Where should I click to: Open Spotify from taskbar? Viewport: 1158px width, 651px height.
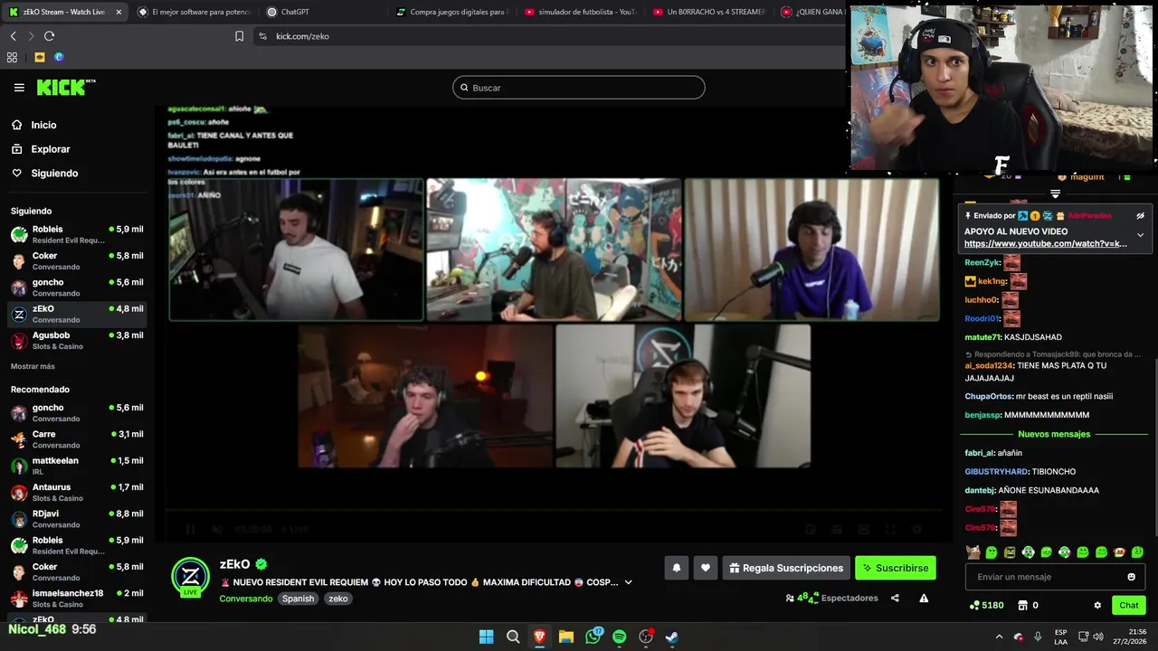(x=619, y=637)
